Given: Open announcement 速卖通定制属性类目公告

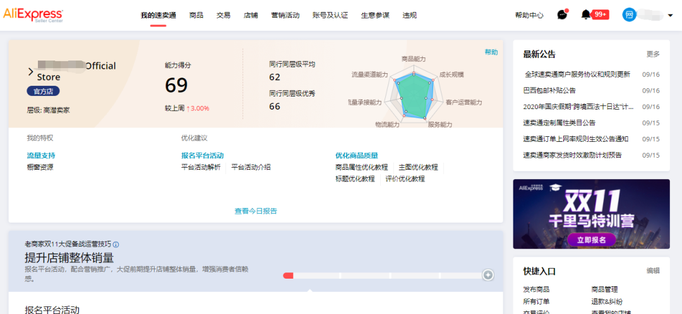Looking at the screenshot, I should pyautogui.click(x=559, y=123).
